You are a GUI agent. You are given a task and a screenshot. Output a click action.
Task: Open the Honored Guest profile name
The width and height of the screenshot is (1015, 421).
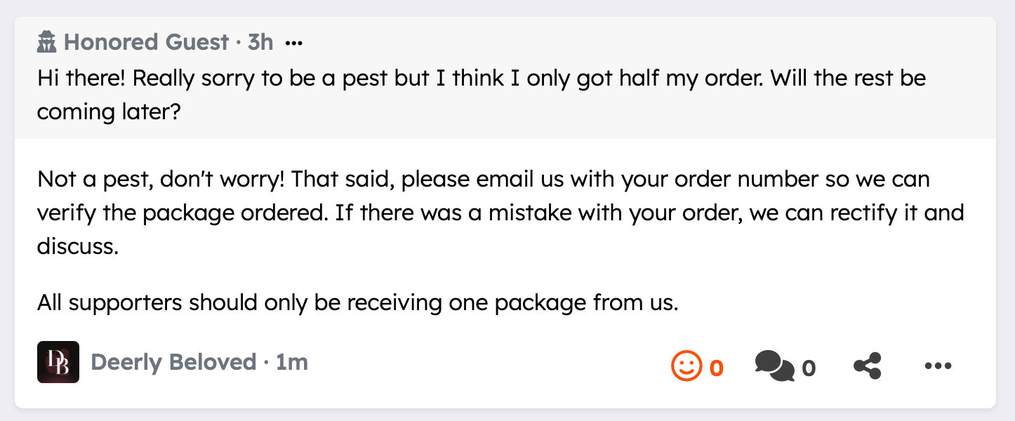(146, 43)
